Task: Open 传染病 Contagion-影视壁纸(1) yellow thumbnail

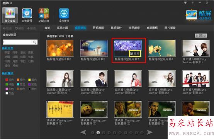Action: (60, 109)
